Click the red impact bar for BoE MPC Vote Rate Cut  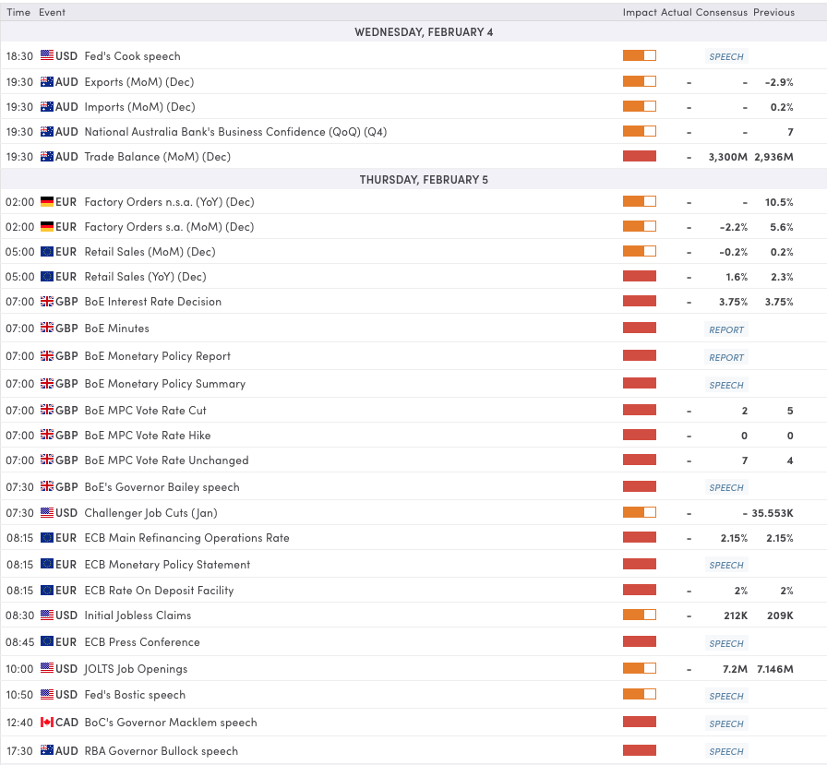click(640, 410)
